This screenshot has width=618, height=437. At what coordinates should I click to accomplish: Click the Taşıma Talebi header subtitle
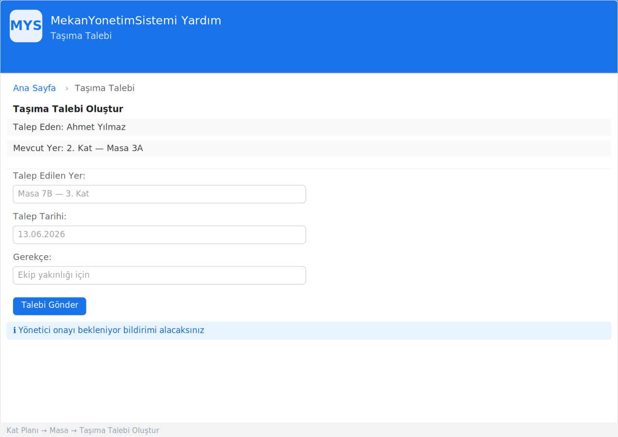pos(81,36)
